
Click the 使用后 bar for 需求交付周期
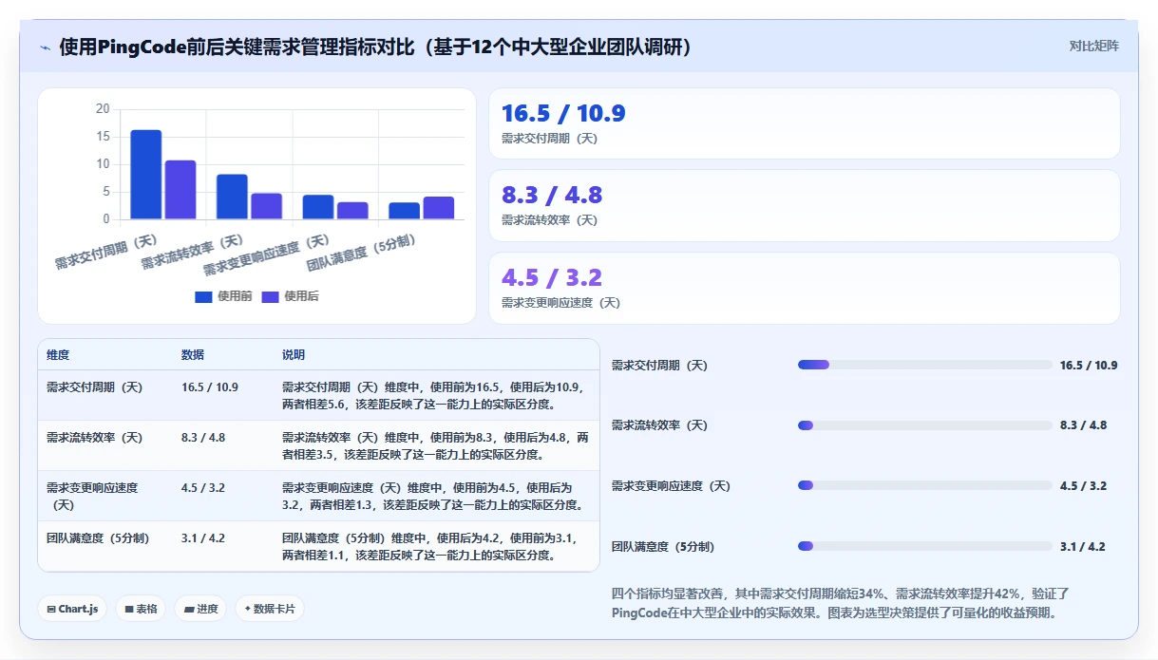(x=180, y=190)
